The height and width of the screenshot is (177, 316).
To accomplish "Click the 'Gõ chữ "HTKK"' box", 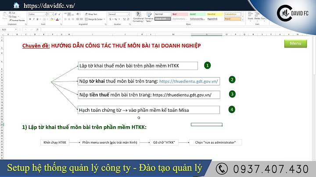I will (x=164, y=142).
